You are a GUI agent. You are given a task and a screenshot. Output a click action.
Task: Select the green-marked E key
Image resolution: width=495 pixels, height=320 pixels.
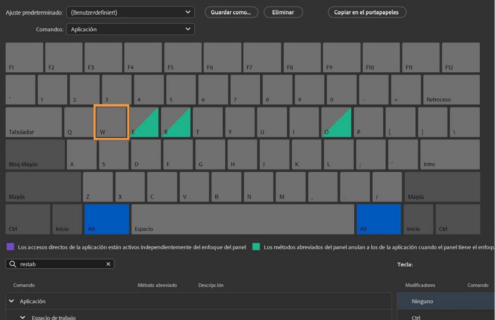(x=144, y=122)
